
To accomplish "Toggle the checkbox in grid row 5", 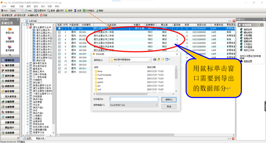I will (59, 43).
